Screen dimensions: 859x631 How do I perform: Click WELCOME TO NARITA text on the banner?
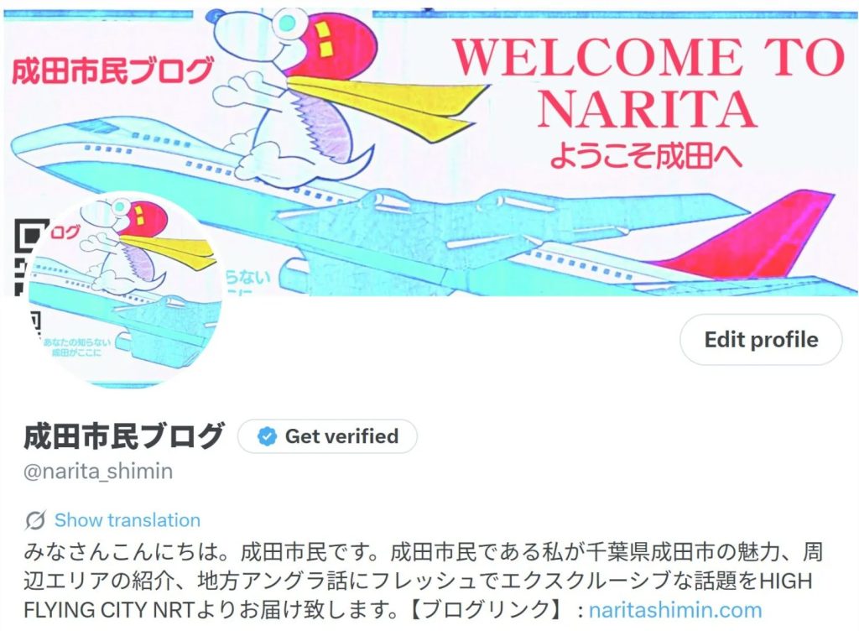(x=648, y=83)
